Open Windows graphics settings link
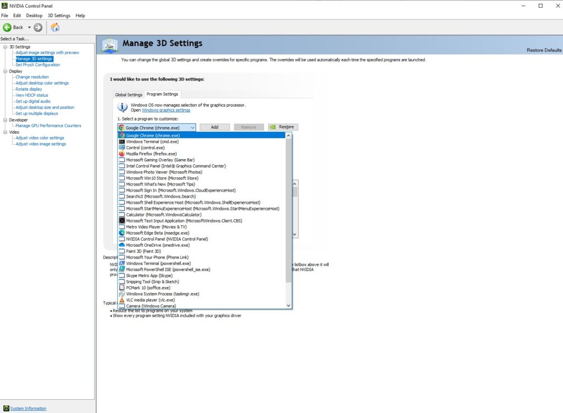The height and width of the screenshot is (413, 563). [x=166, y=110]
